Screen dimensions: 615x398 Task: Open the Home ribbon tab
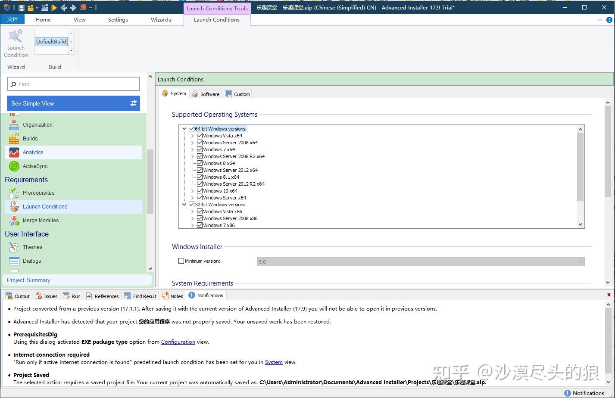click(x=43, y=20)
